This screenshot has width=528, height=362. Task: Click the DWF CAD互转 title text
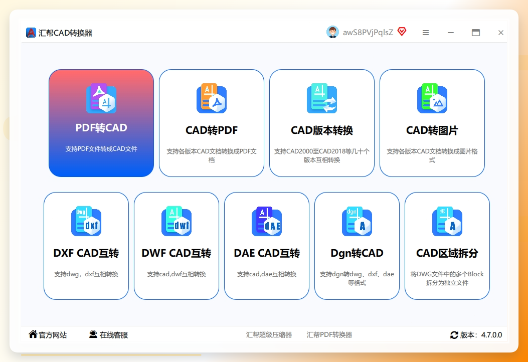click(x=177, y=253)
